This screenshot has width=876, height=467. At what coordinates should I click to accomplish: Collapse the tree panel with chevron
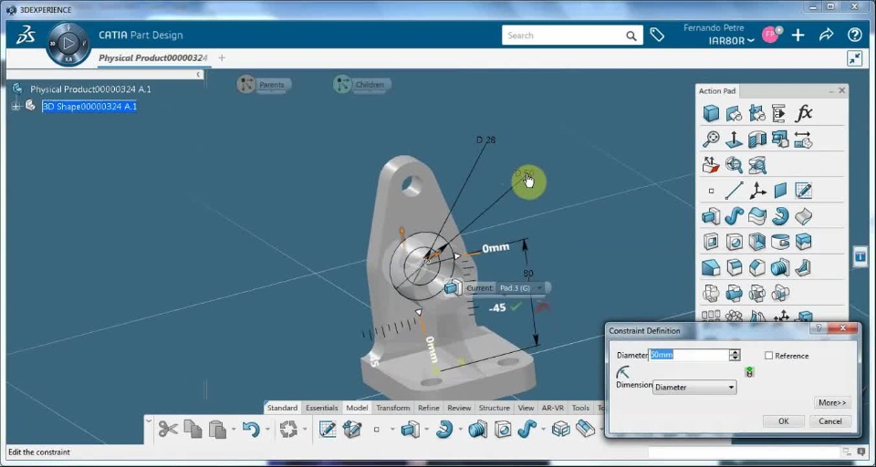[x=198, y=74]
